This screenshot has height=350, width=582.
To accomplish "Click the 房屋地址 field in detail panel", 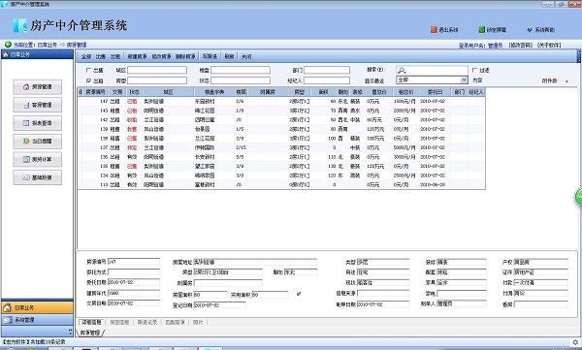I will coord(255,262).
